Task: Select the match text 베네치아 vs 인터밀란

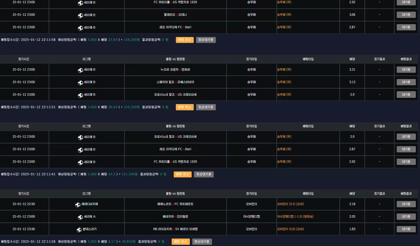Action: point(175,216)
